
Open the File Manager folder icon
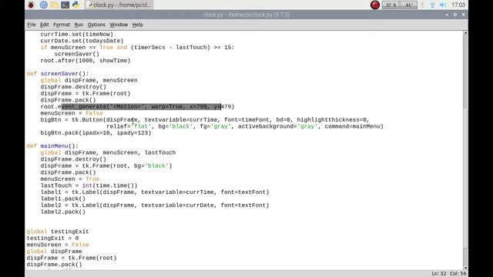click(x=54, y=5)
